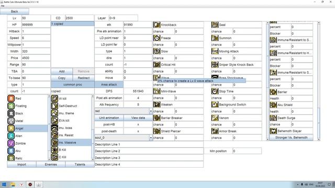Viewport: 335px width, 188px height.
Task: Click the Stop Time icon
Action: [x=215, y=91]
